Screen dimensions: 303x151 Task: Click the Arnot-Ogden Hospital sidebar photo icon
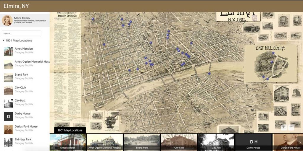9,64
